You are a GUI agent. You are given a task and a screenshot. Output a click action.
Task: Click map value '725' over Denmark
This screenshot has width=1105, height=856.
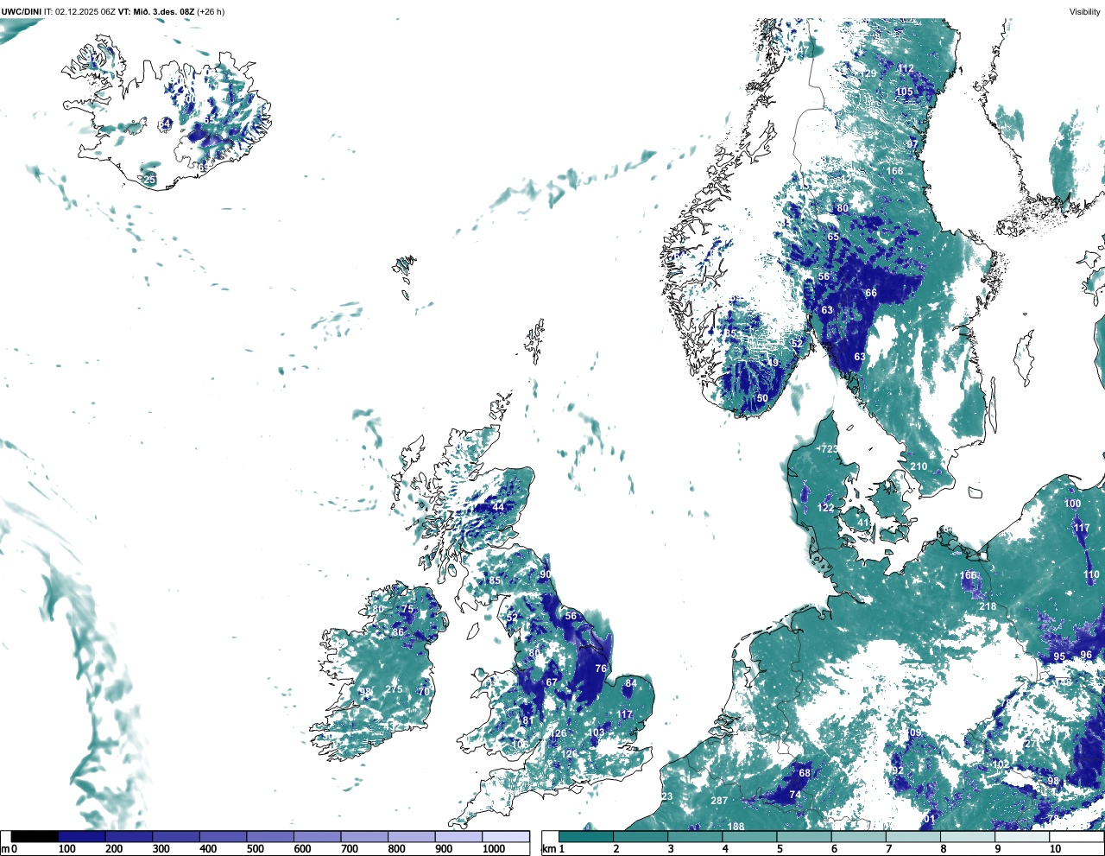click(x=829, y=449)
